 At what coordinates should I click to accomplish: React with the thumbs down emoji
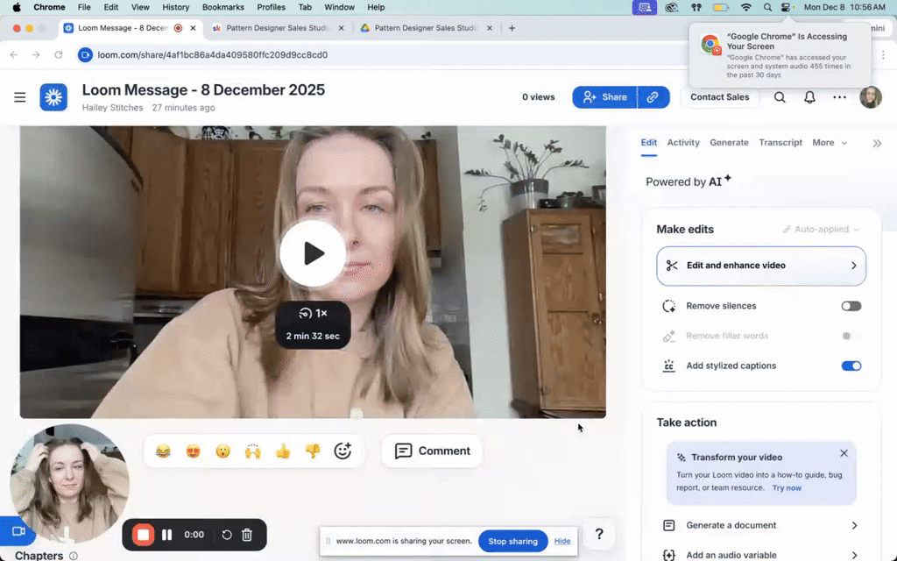tap(313, 451)
